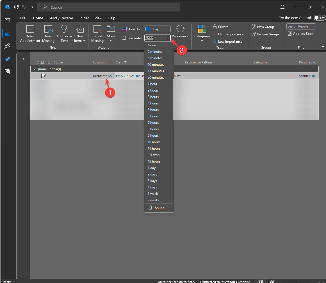326x283 pixels.
Task: Switch to Normal view in status bar
Action: (x=261, y=281)
